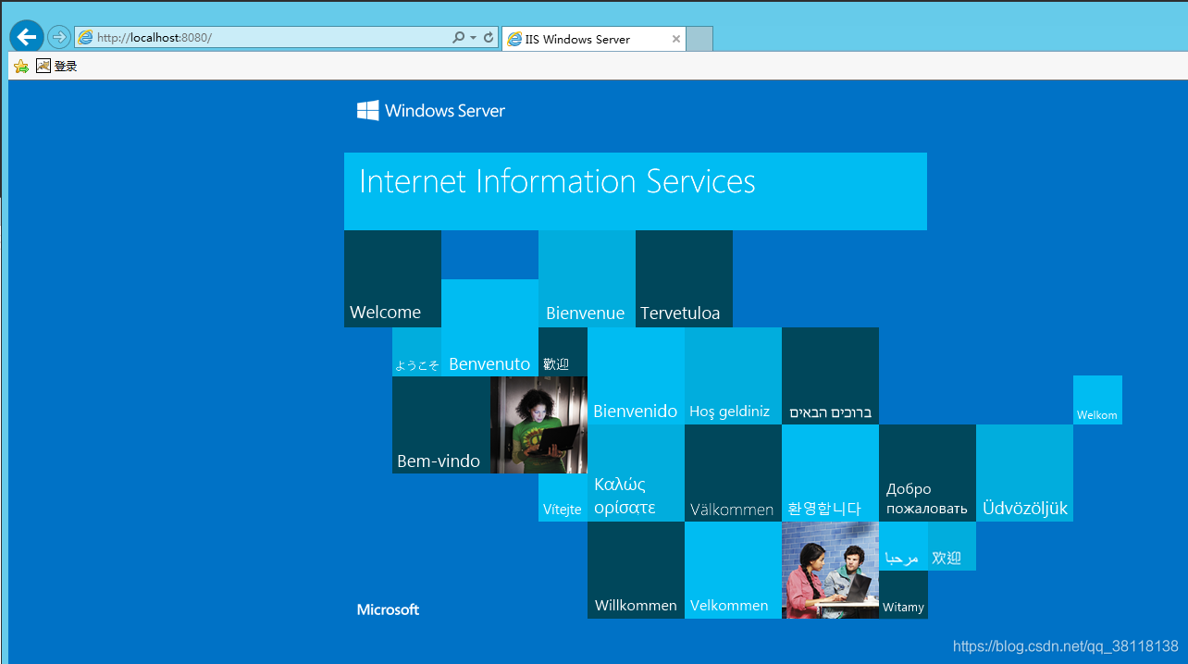The image size is (1188, 664).
Task: Click the Velkommen tile
Action: (x=733, y=570)
